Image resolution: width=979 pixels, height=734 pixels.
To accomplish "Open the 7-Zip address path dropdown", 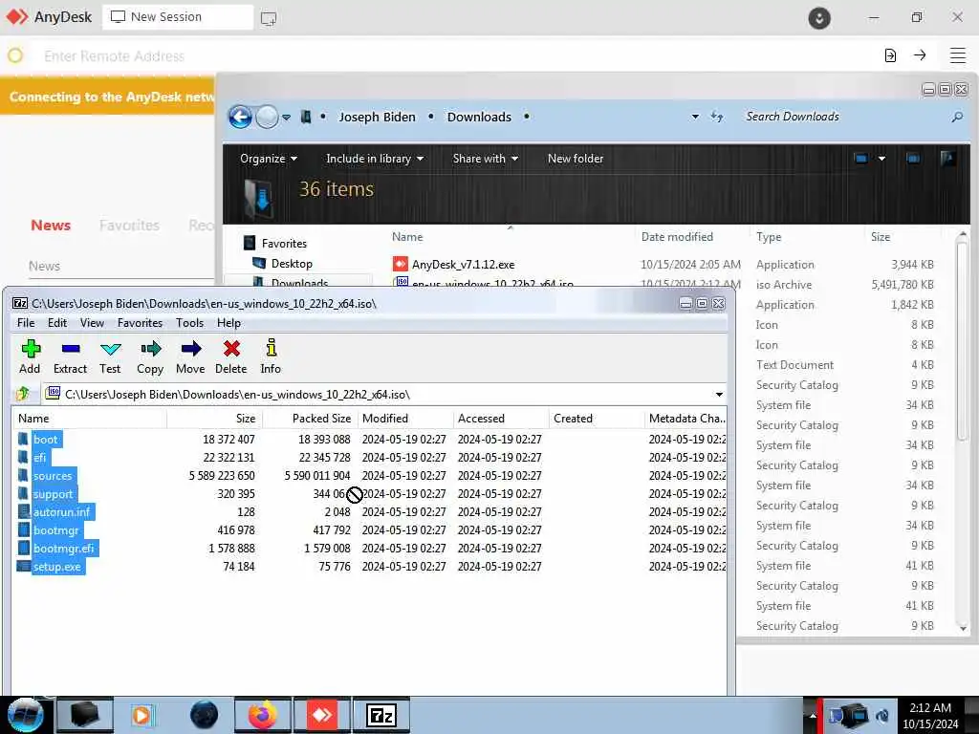I will [x=719, y=395].
